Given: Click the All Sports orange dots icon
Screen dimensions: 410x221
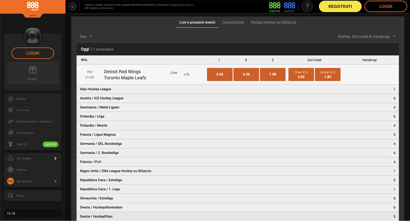Looking at the screenshot, I should coord(10,181).
